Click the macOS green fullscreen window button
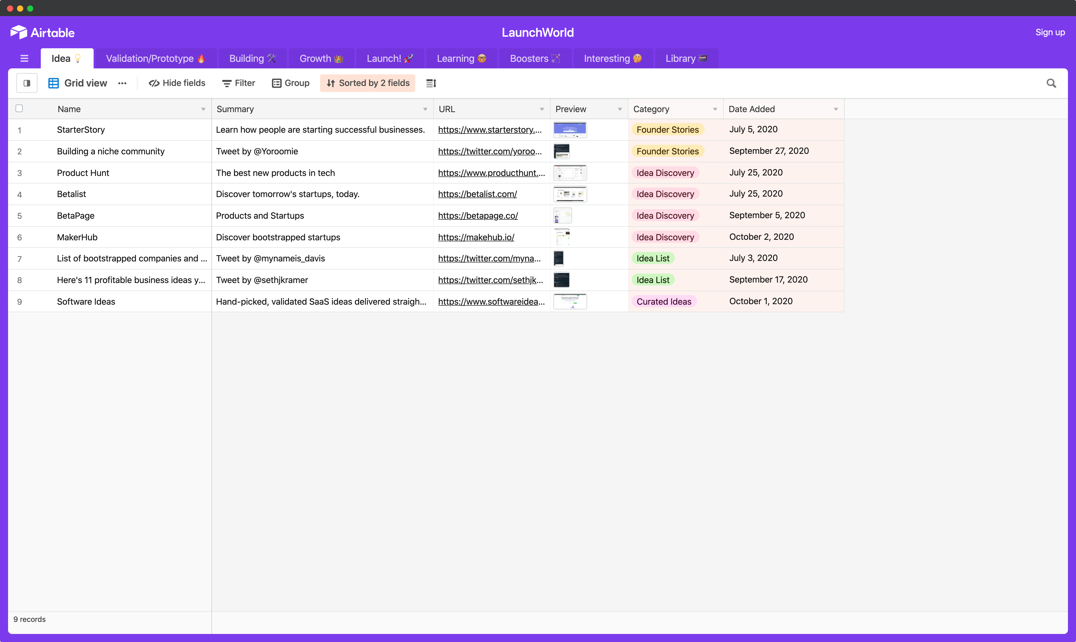Viewport: 1076px width, 642px height. [30, 9]
